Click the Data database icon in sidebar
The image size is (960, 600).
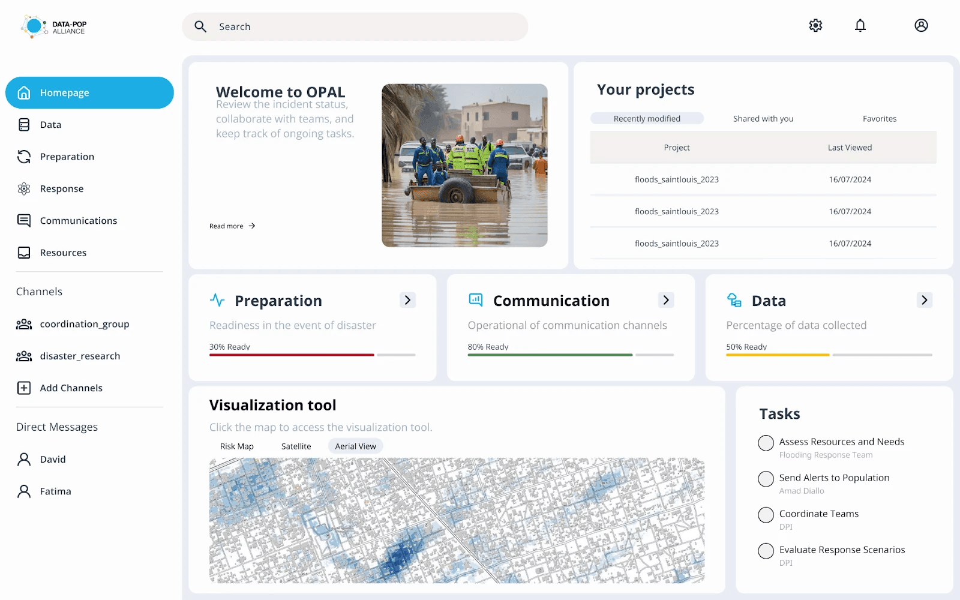tap(24, 124)
